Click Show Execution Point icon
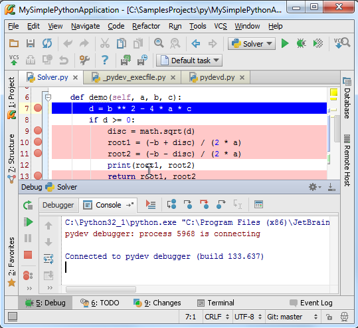Screen dimensions: 358x328 tap(151, 204)
